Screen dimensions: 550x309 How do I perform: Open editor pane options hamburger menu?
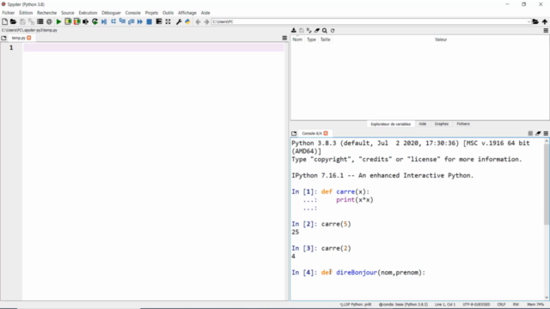(x=284, y=38)
